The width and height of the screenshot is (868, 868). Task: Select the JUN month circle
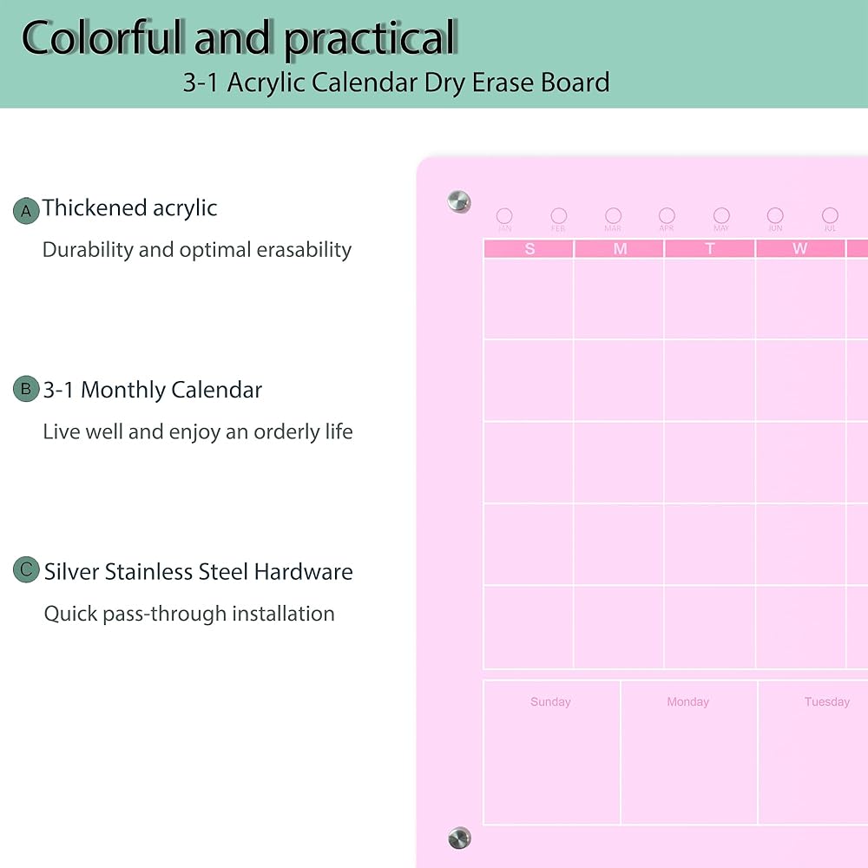coord(775,215)
